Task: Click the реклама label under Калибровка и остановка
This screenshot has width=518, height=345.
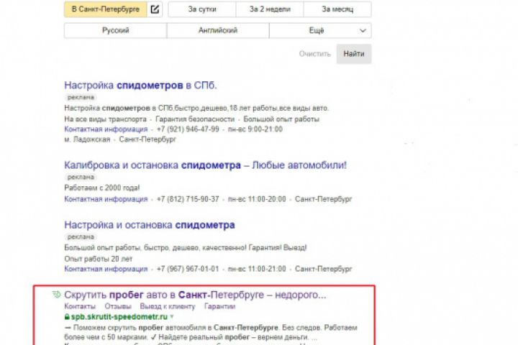Action: click(x=81, y=177)
